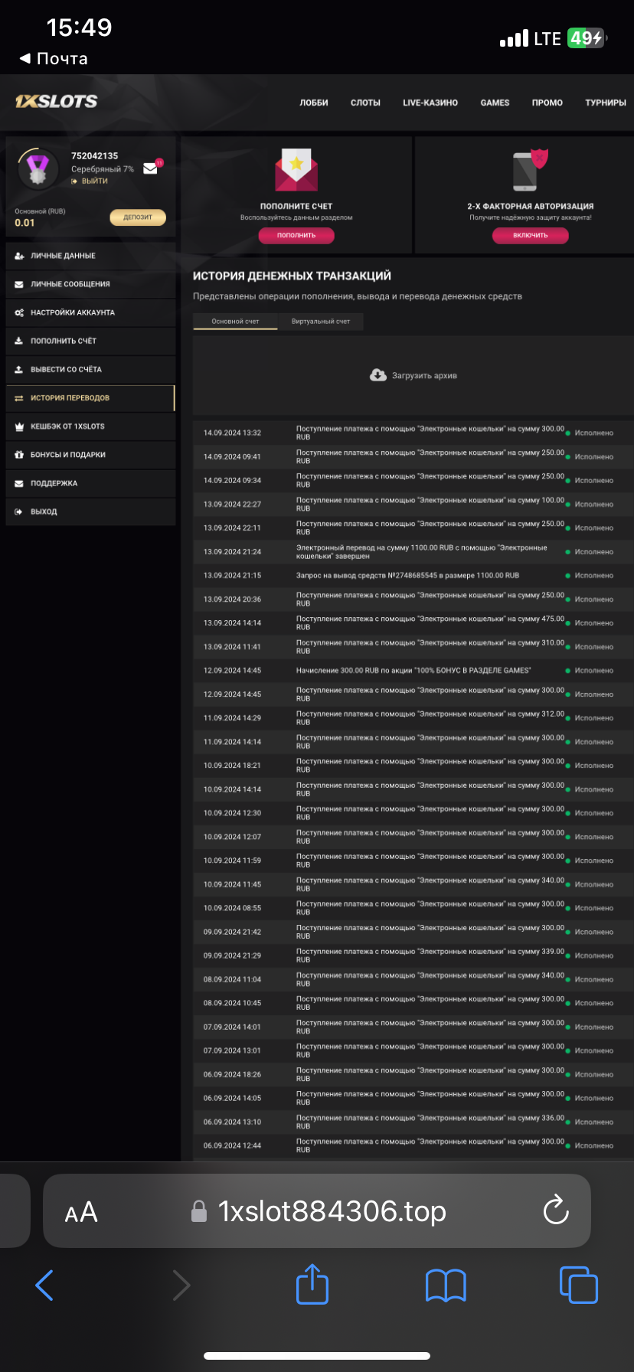The height and width of the screenshot is (1372, 634).
Task: Tap the Safari reload page icon
Action: tap(555, 1210)
